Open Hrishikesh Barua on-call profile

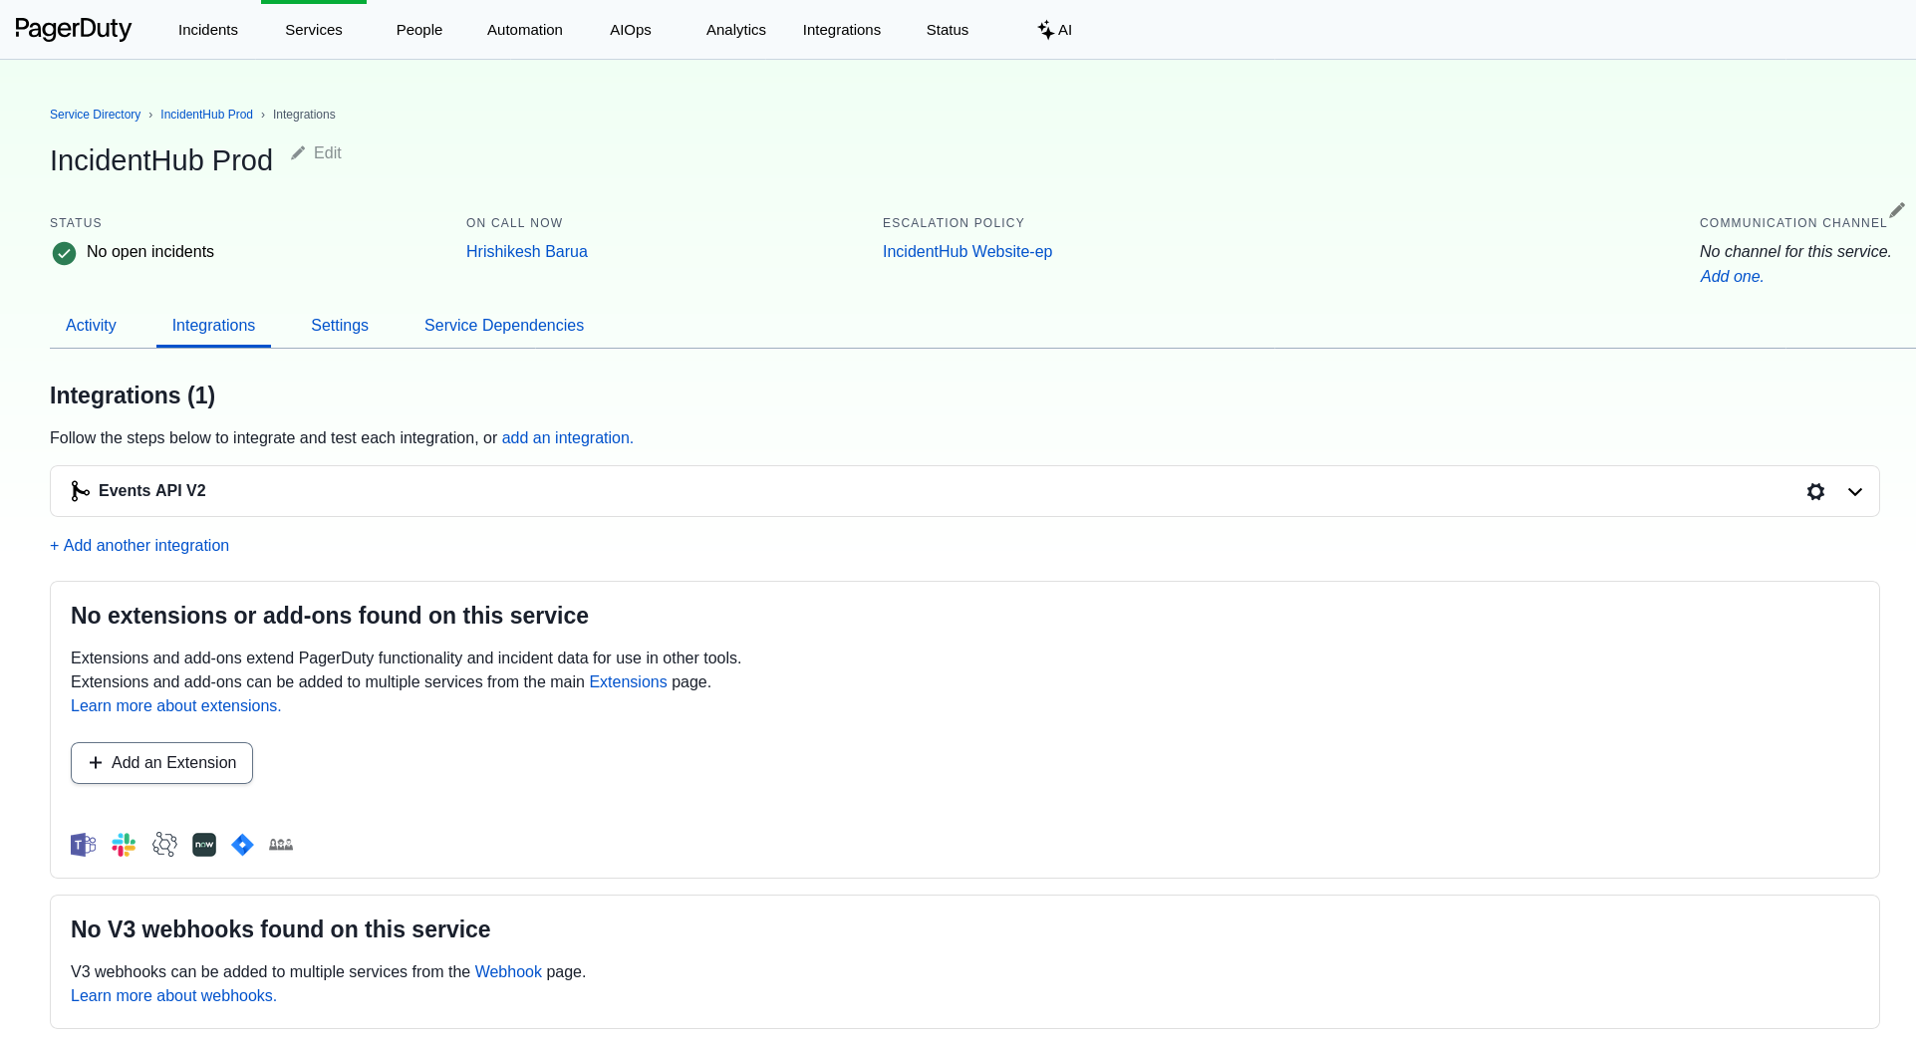coord(527,252)
